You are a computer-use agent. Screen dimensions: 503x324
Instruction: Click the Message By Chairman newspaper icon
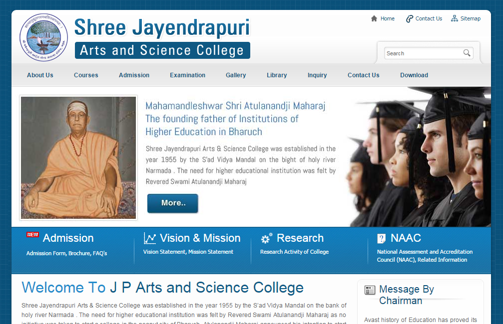[370, 290]
